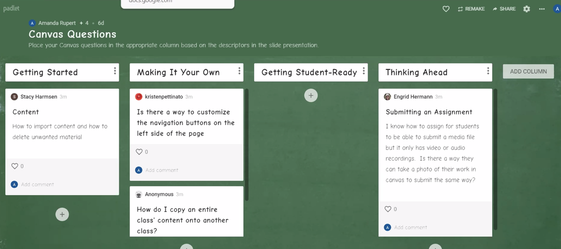Add comment on Submitting an Assignment post
Image resolution: width=561 pixels, height=249 pixels.
point(410,228)
